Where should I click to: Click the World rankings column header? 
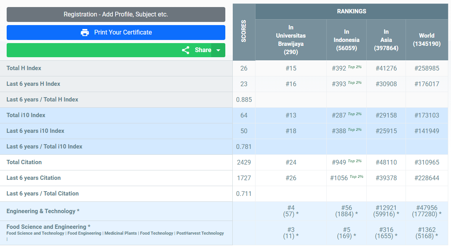click(x=426, y=40)
